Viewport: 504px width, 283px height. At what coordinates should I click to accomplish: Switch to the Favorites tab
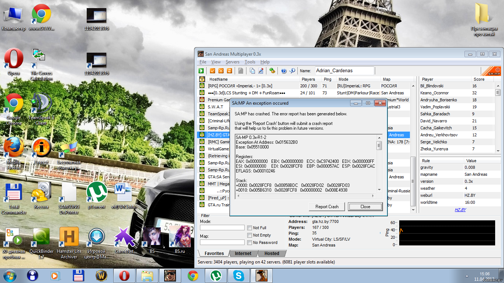pyautogui.click(x=214, y=254)
